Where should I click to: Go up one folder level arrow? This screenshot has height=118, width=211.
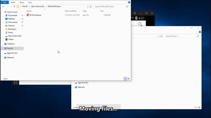click(x=14, y=7)
